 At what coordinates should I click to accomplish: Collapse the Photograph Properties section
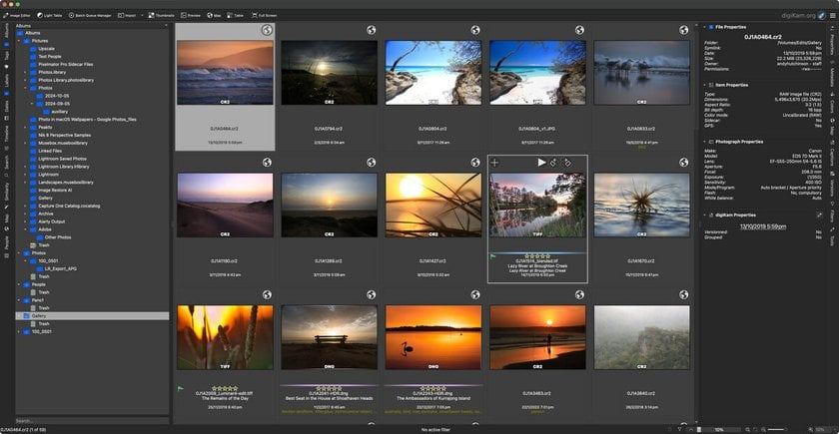705,142
